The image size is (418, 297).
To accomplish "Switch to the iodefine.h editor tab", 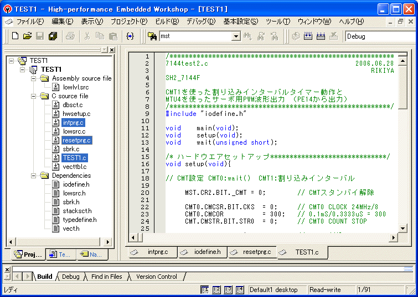I will 207,252.
